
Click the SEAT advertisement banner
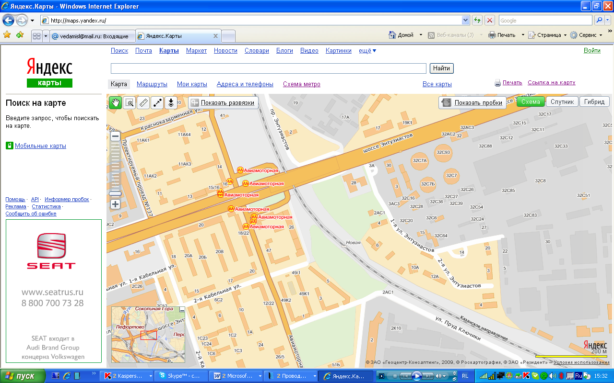point(54,291)
